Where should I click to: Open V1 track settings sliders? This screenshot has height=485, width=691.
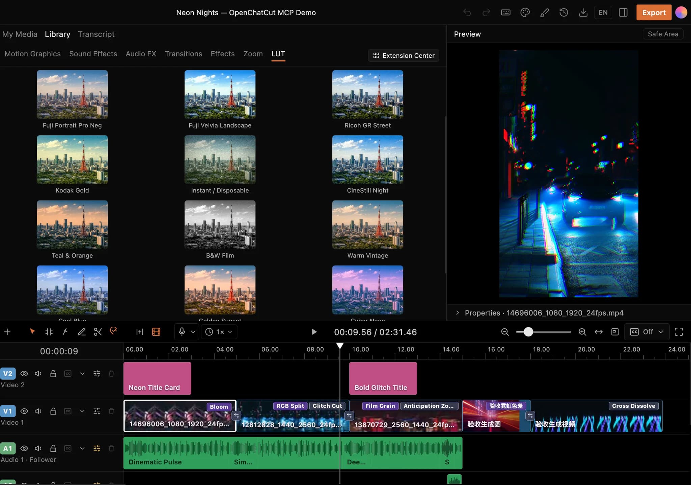click(x=97, y=411)
